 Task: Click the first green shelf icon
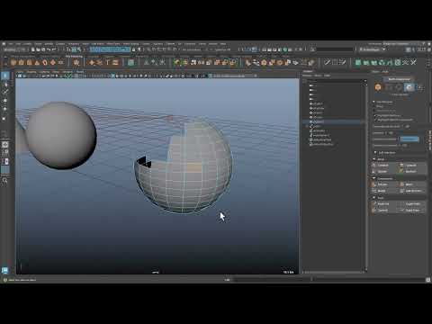[x=358, y=62]
